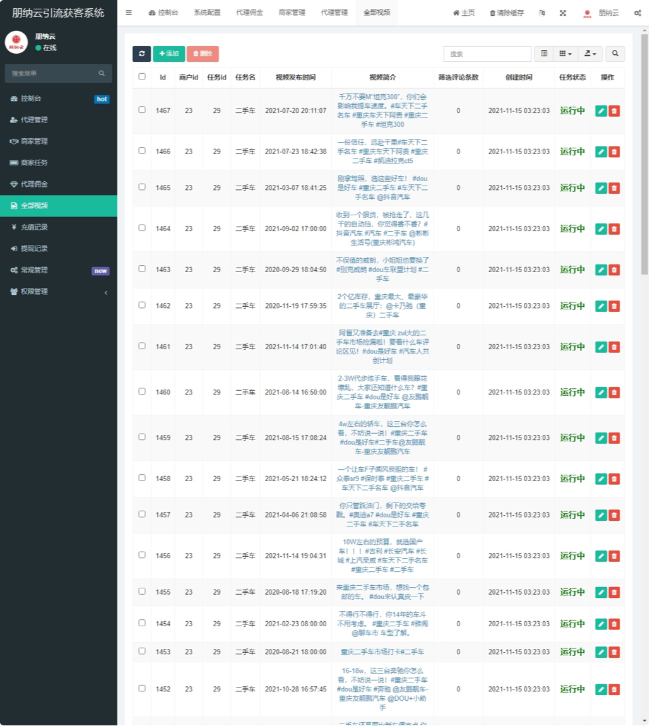Screen dimensions: 650x726
Task: Open 提现记录 in sidebar
Action: [x=59, y=248]
